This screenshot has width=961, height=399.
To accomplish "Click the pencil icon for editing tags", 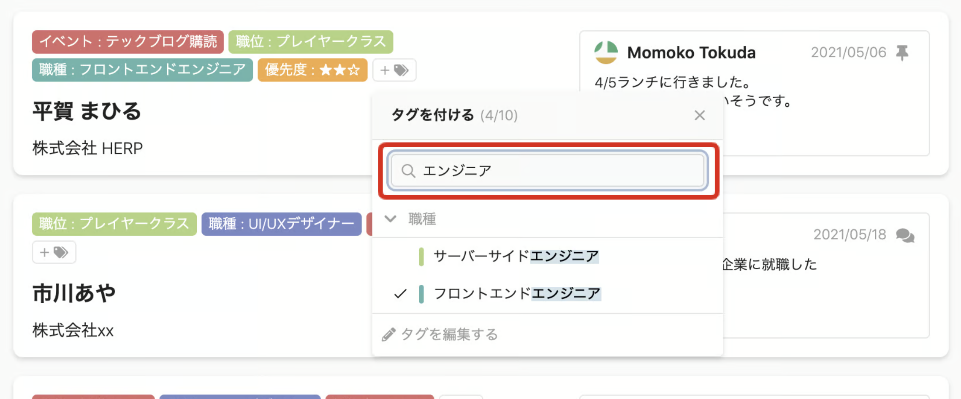I will pyautogui.click(x=388, y=334).
